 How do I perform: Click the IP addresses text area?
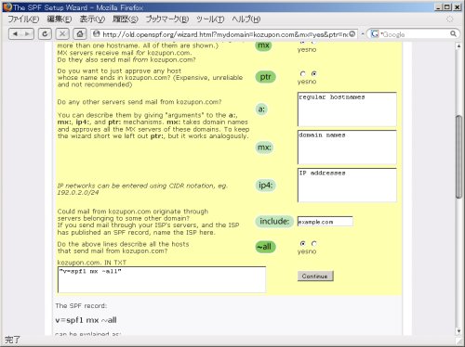(347, 186)
